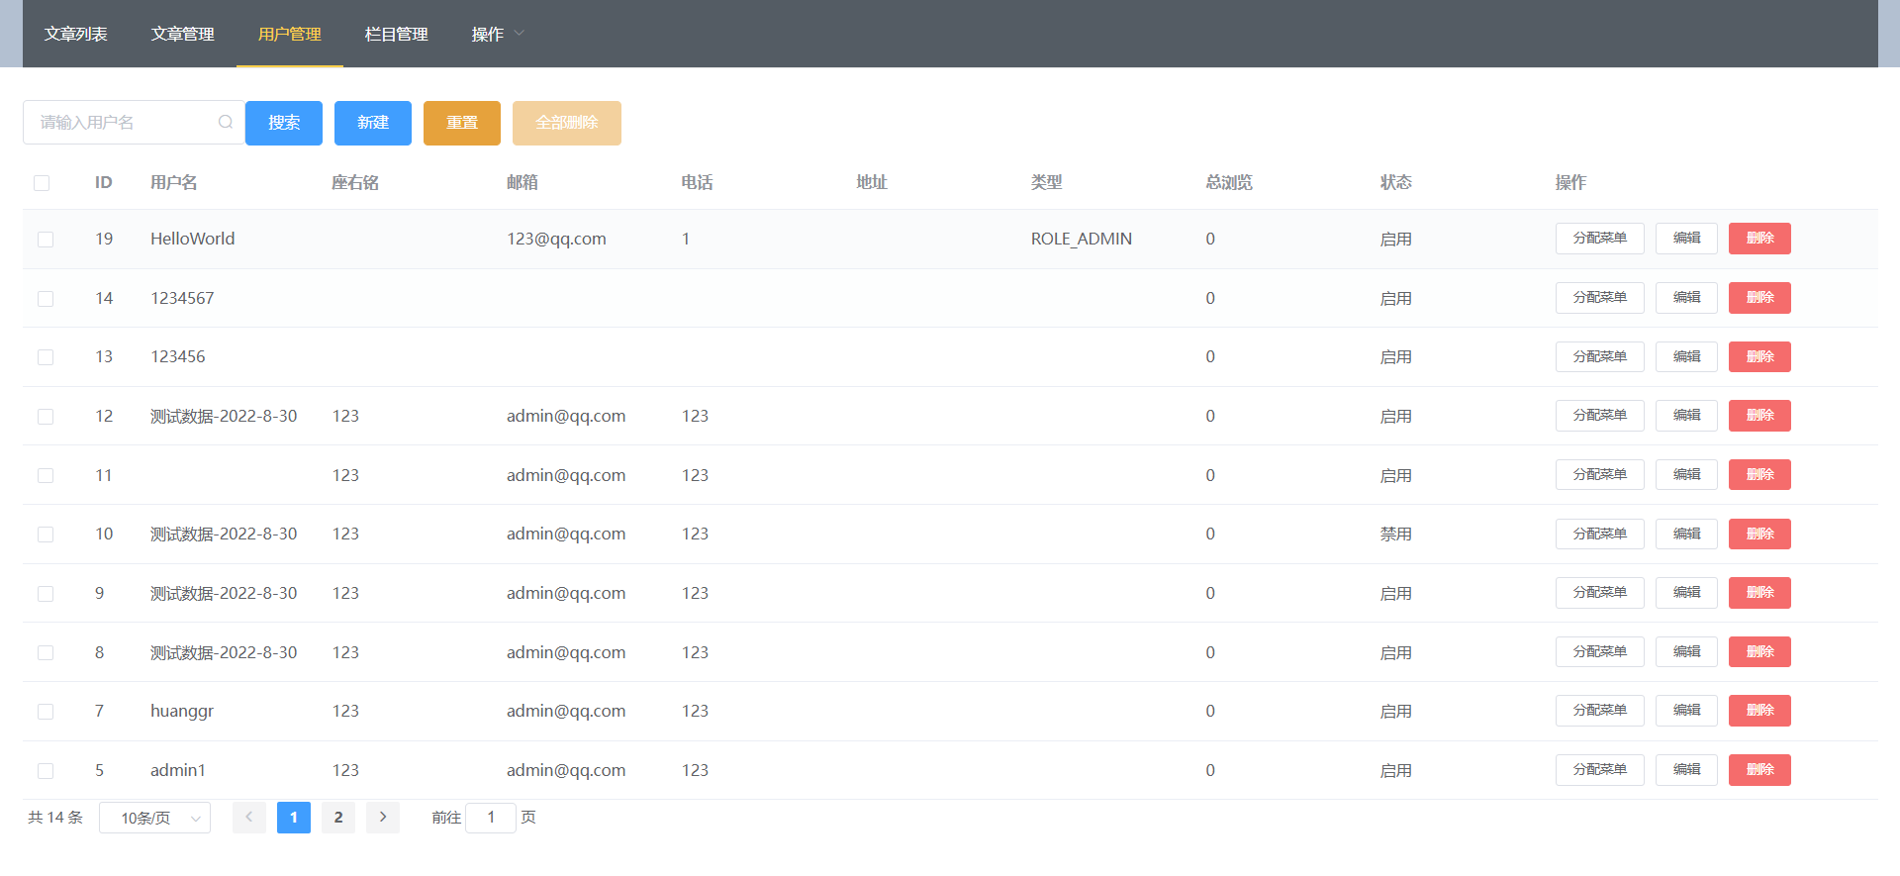This screenshot has width=1900, height=876.
Task: Click the HelloWorld username cell
Action: coord(193,240)
